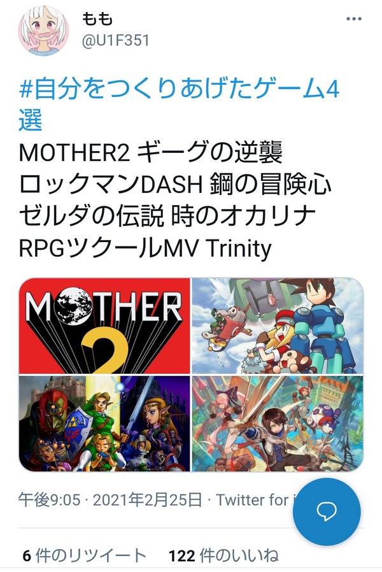This screenshot has height=572, width=382.
Task: Open the Twitter for i... source label
Action: (255, 499)
